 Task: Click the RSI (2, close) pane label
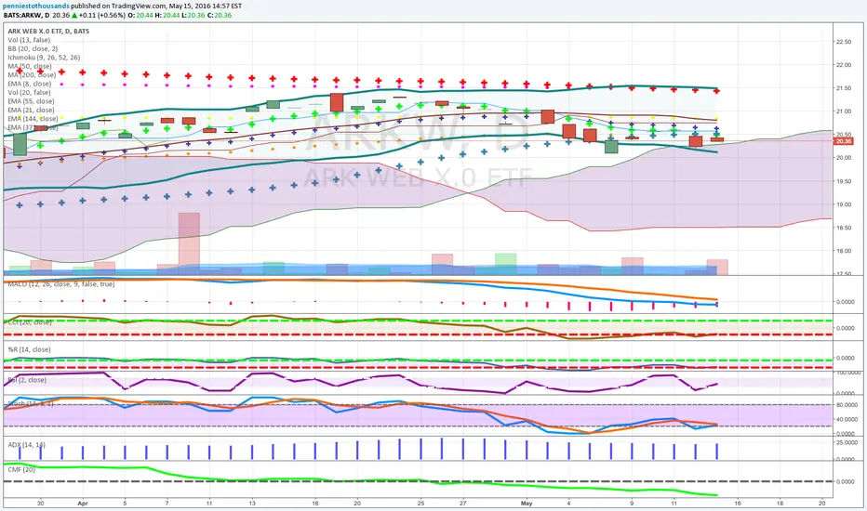click(27, 380)
